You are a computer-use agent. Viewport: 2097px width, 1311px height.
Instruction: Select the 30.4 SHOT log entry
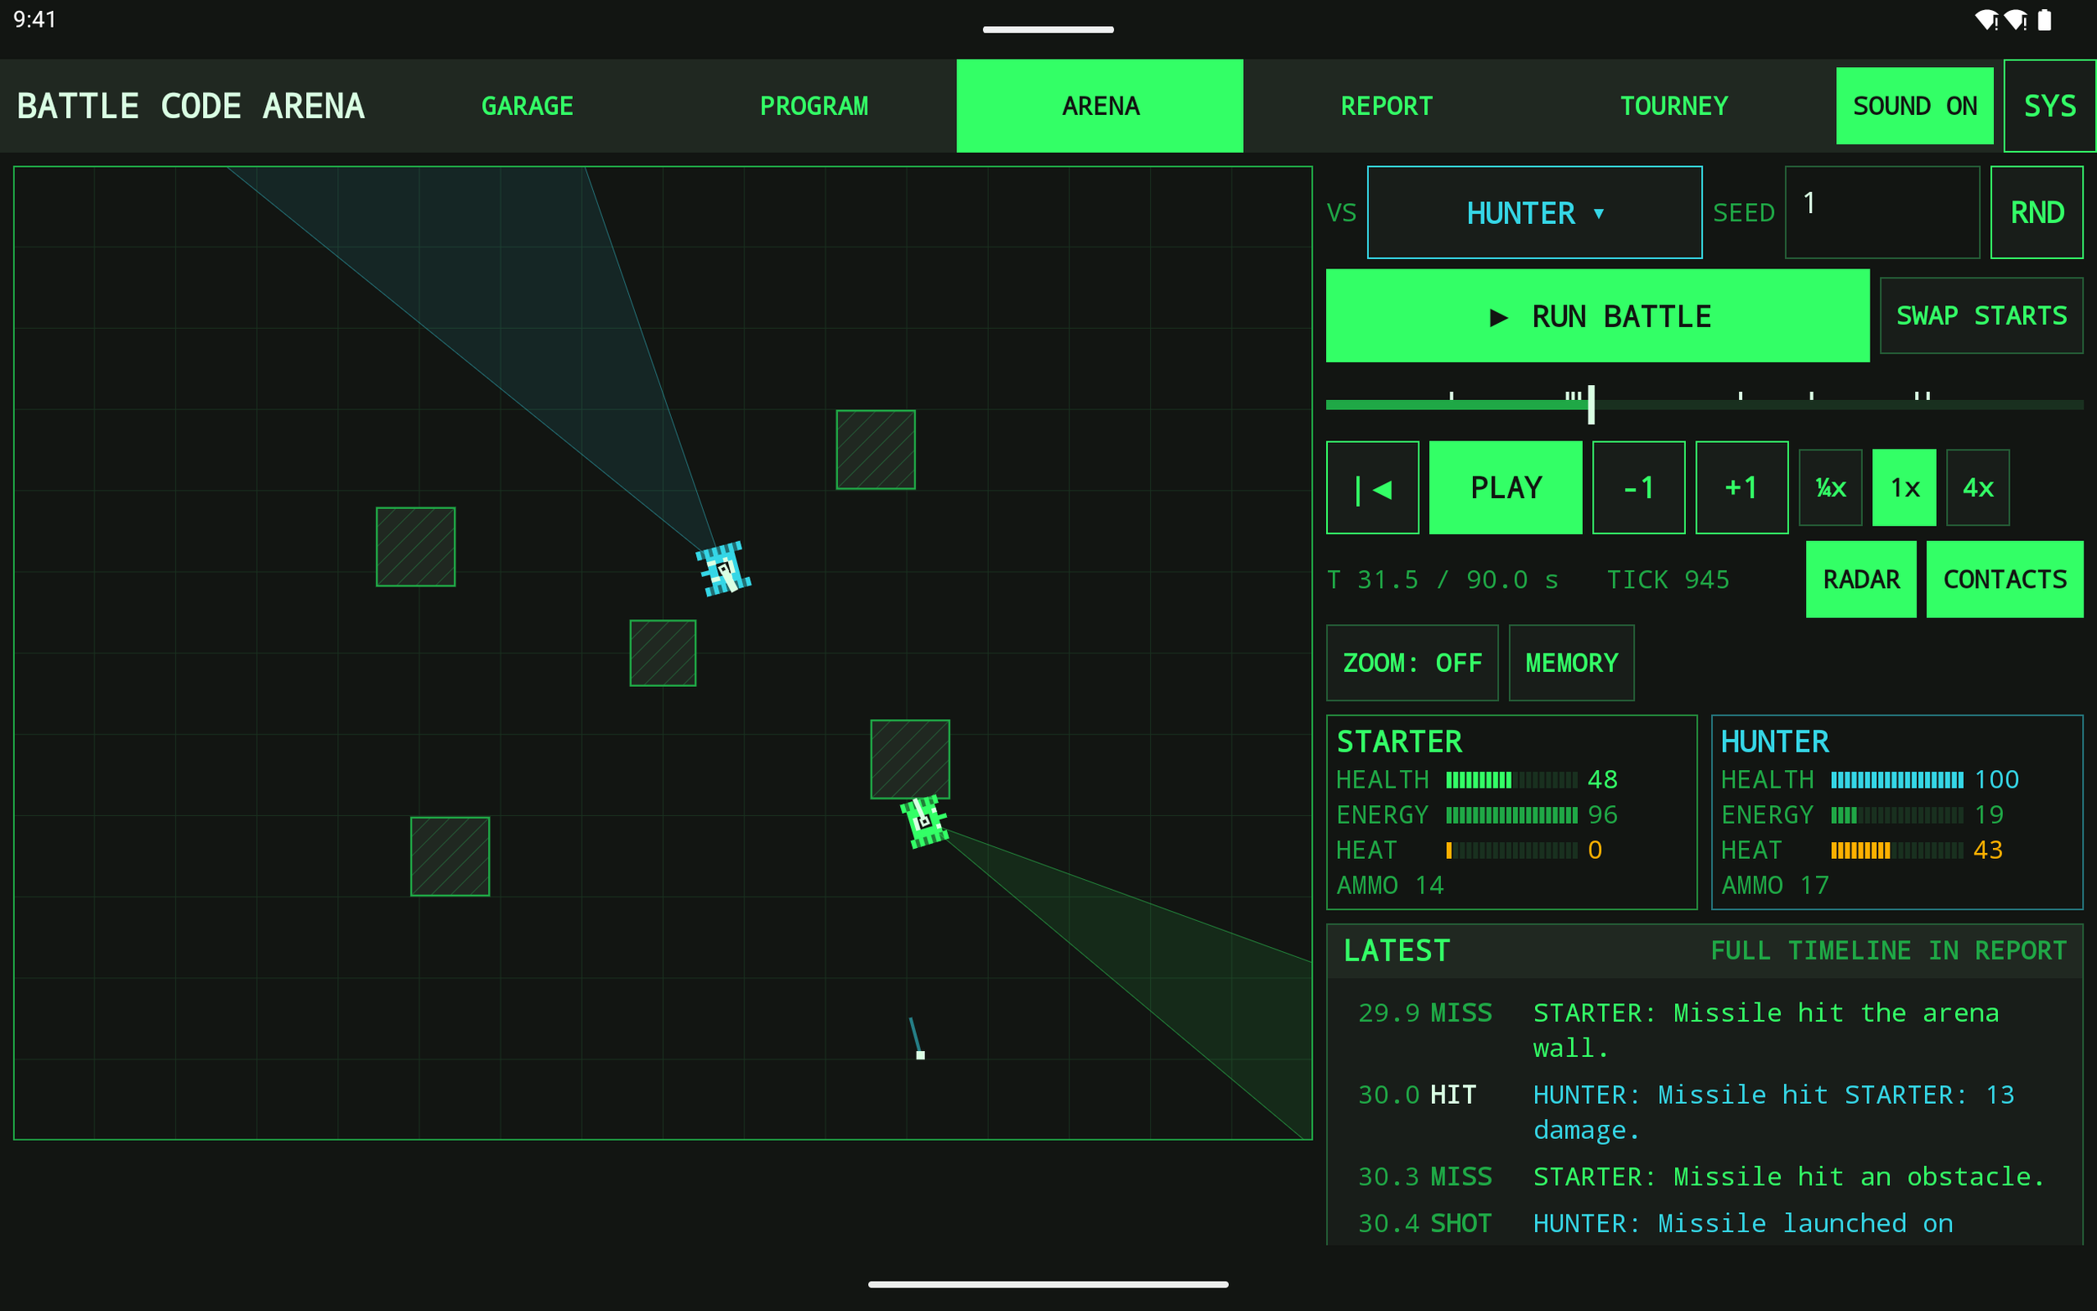1704,1223
